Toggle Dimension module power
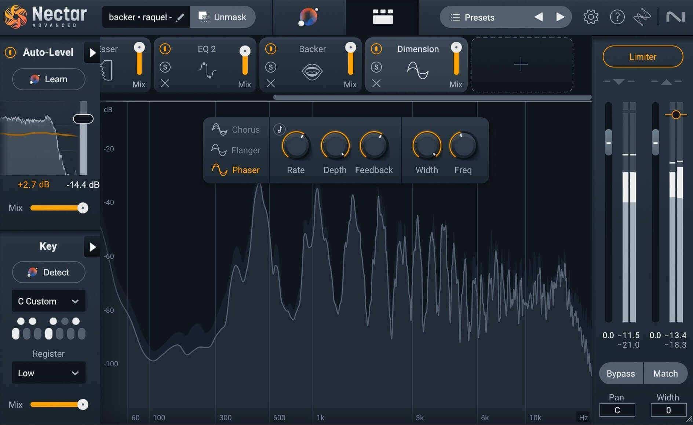The image size is (693, 425). (376, 49)
